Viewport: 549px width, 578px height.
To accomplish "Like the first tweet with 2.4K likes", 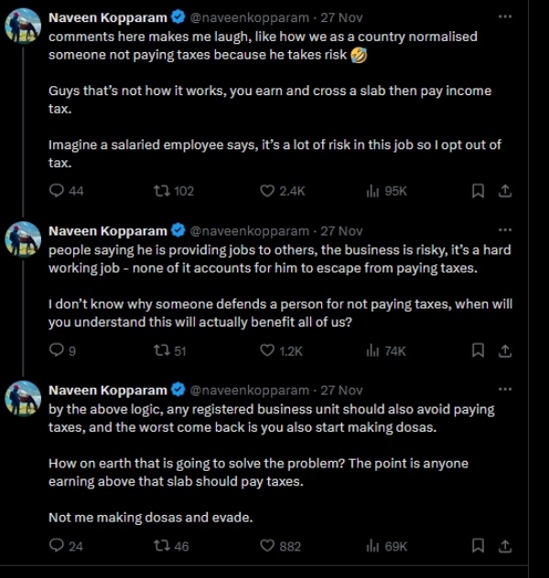I will tap(267, 190).
